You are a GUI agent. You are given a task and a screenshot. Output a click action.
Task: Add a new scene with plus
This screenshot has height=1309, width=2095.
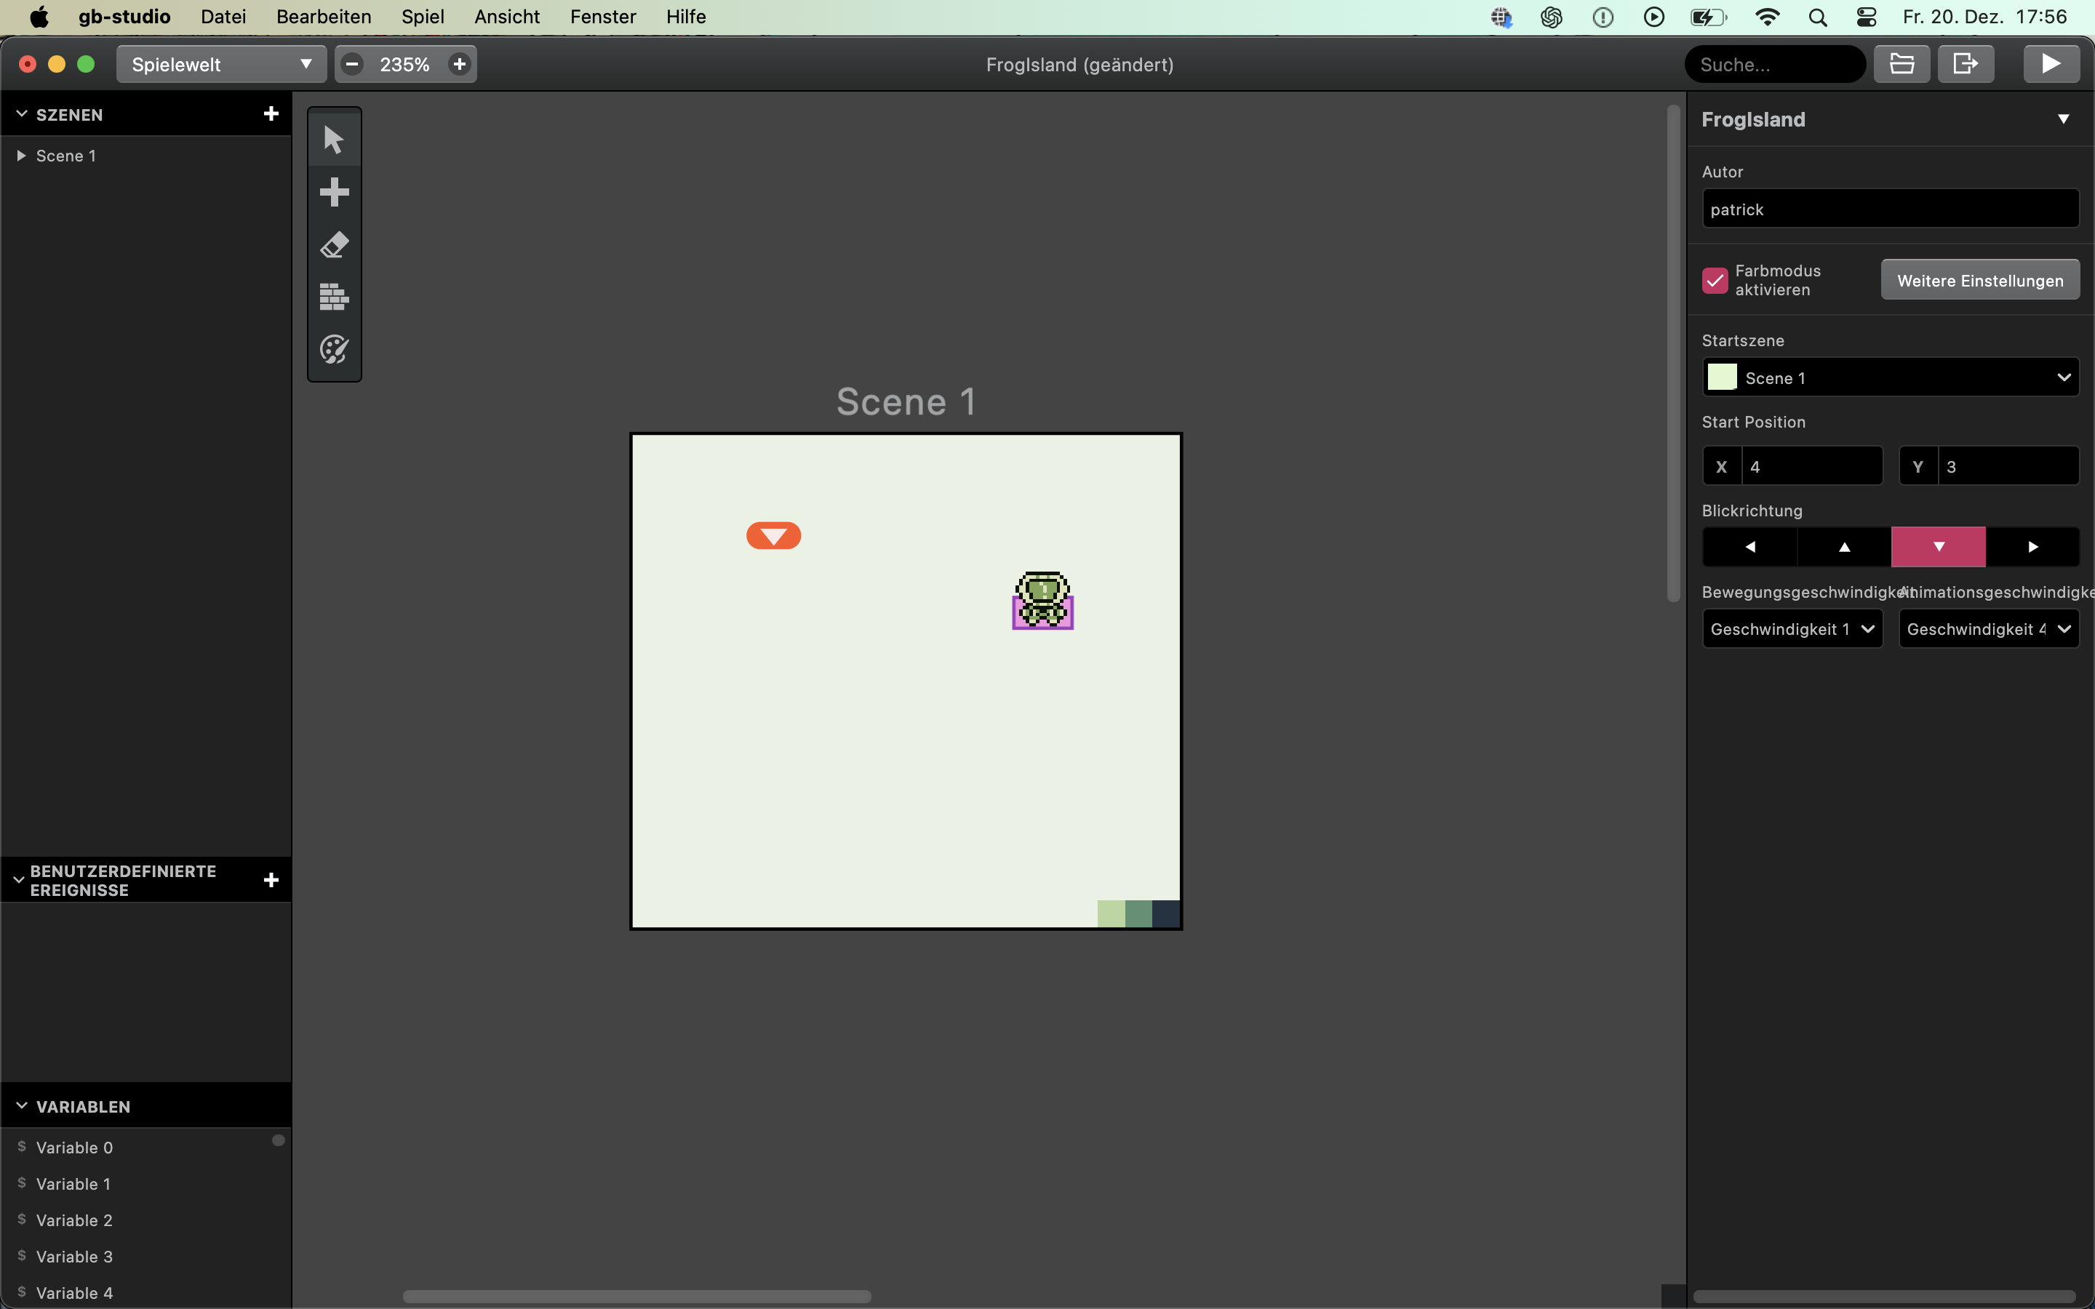point(271,114)
